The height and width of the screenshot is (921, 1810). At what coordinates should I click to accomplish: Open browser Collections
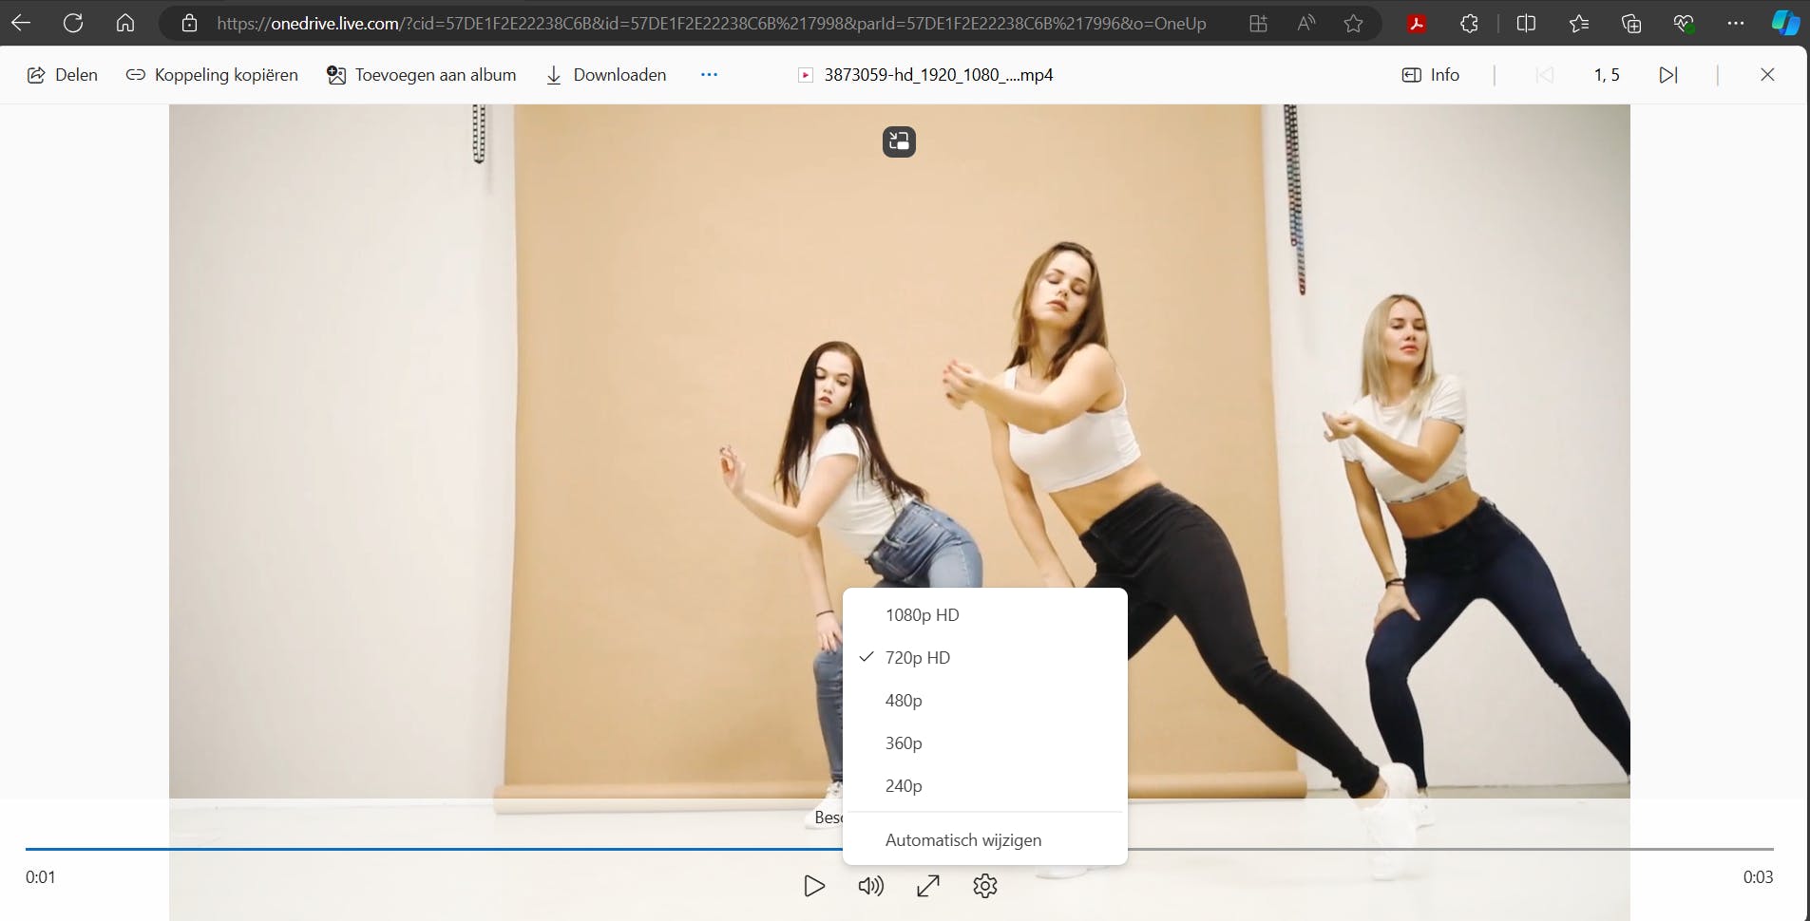coord(1631,24)
